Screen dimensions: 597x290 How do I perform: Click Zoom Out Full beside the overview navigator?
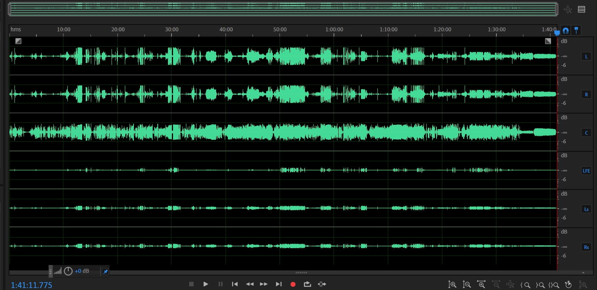coord(568,9)
